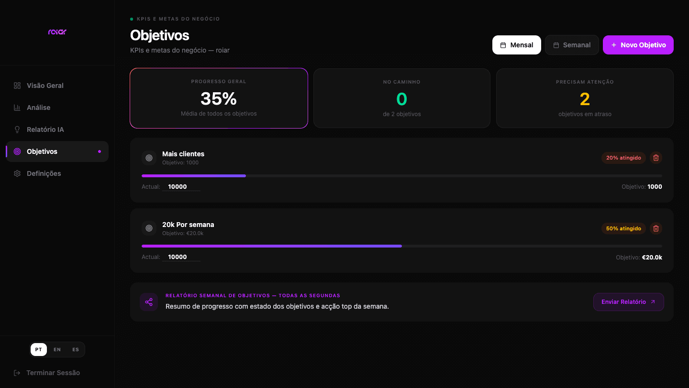Switch language to ES

[x=76, y=349]
